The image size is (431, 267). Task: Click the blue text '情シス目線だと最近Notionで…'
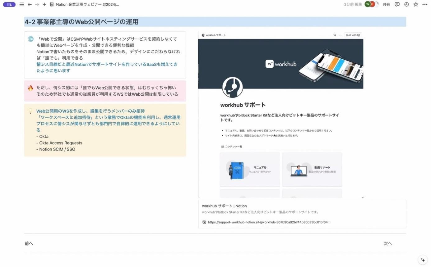click(107, 67)
